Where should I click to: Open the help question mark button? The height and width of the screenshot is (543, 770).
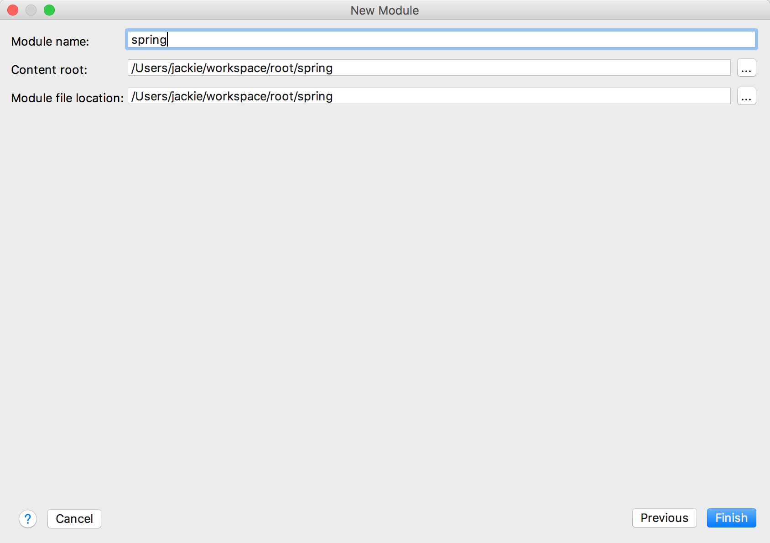tap(28, 519)
